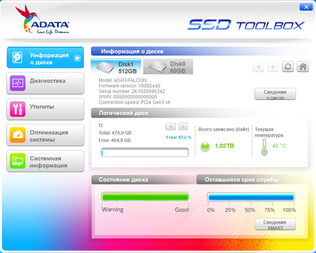Click the blue remaining lifespan bar
Image resolution: width=316 pixels, height=253 pixels.
(251, 197)
